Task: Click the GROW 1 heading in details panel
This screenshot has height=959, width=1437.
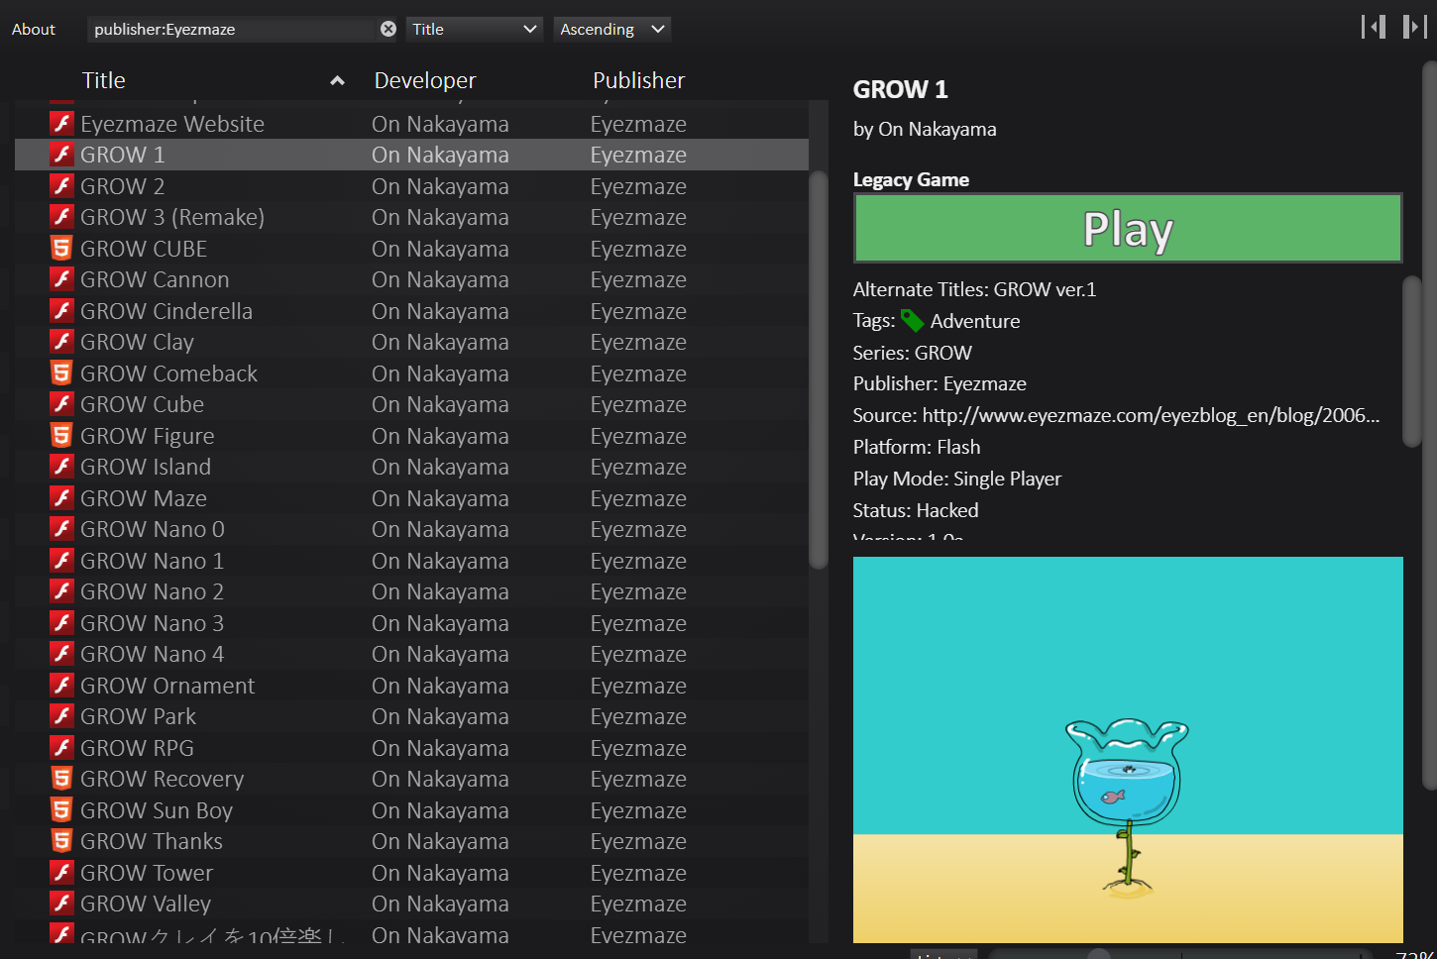Action: click(x=901, y=89)
